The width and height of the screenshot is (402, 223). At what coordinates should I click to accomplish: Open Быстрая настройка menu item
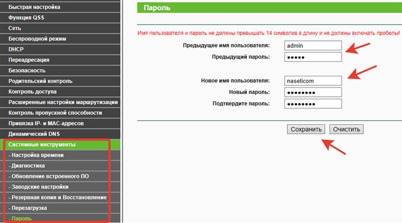(60, 7)
